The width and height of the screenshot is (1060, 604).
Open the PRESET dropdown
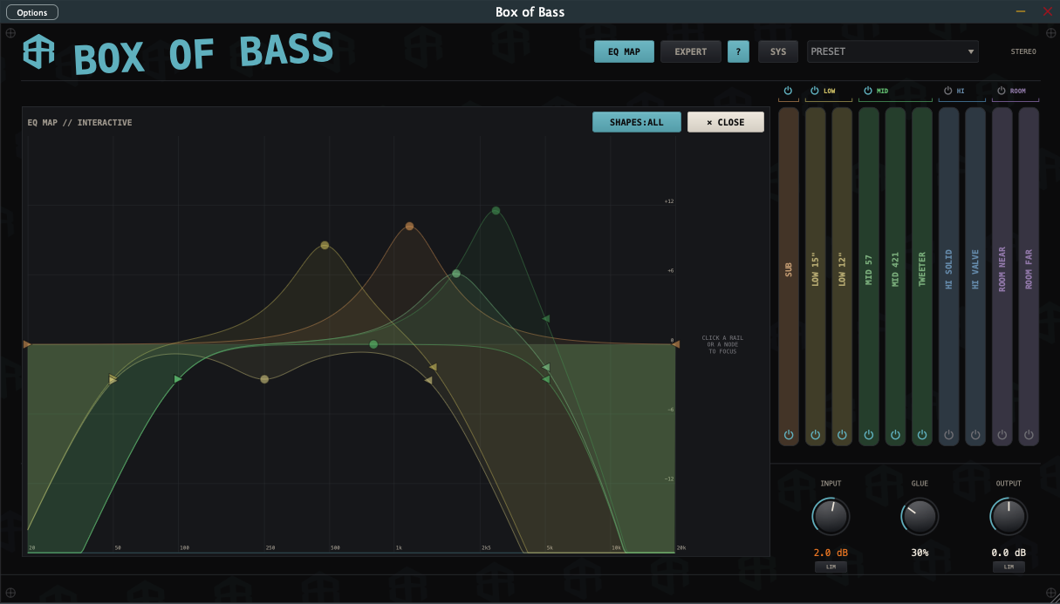(x=892, y=51)
